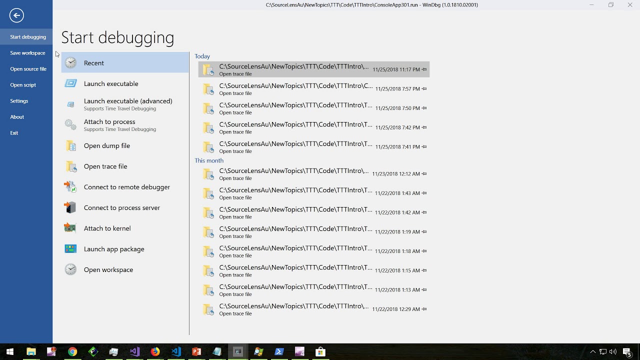Open Visual Studio Code from the taskbar
640x360 pixels.
pos(176,351)
